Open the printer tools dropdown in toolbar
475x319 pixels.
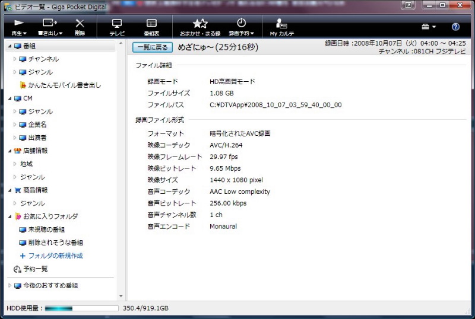[x=428, y=27]
